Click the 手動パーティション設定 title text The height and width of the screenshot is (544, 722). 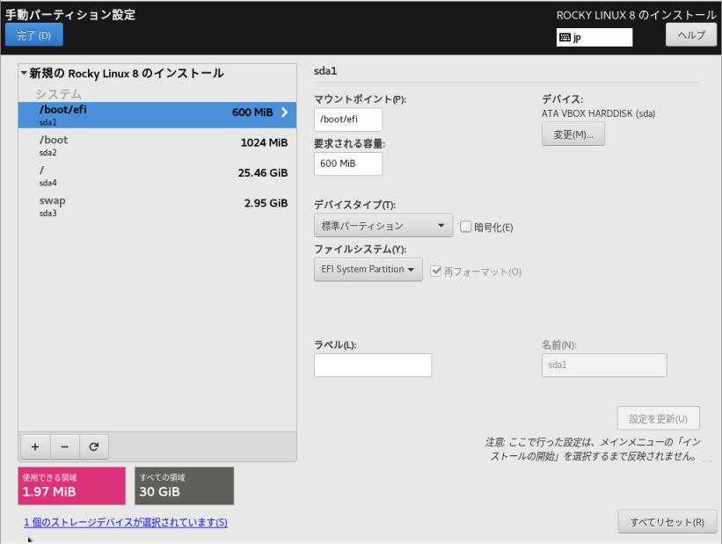click(70, 15)
